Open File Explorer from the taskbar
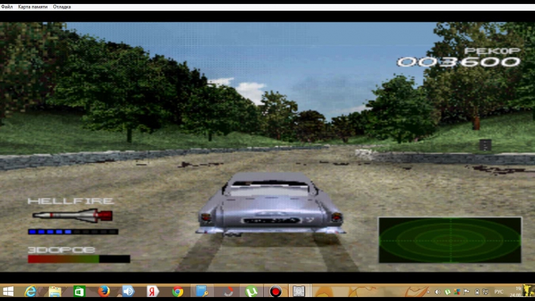The width and height of the screenshot is (535, 301). (55, 292)
